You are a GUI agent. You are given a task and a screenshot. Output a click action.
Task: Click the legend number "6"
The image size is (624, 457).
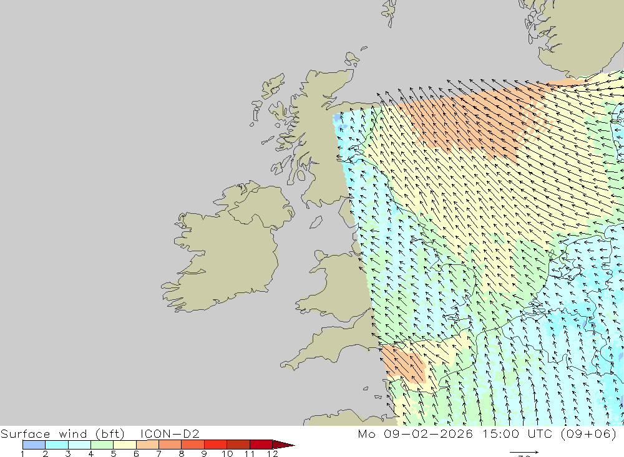coord(136,454)
